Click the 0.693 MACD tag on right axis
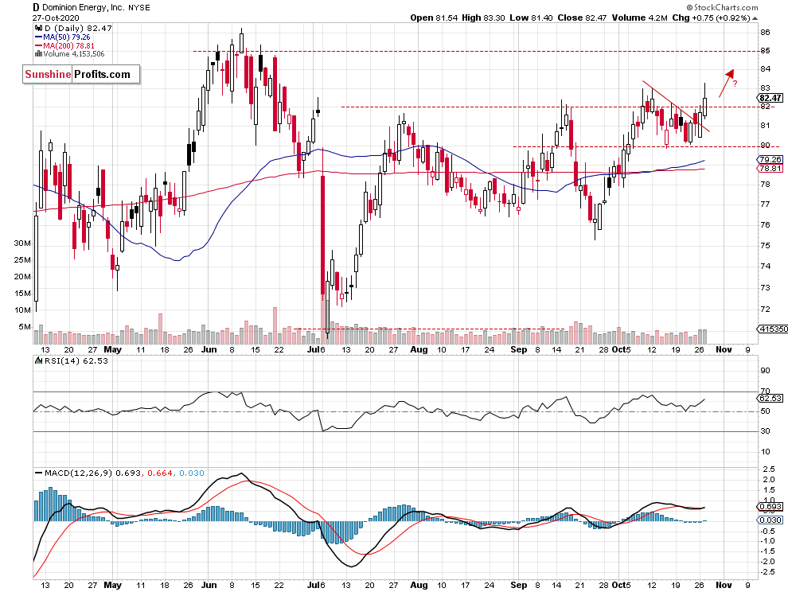 point(770,507)
